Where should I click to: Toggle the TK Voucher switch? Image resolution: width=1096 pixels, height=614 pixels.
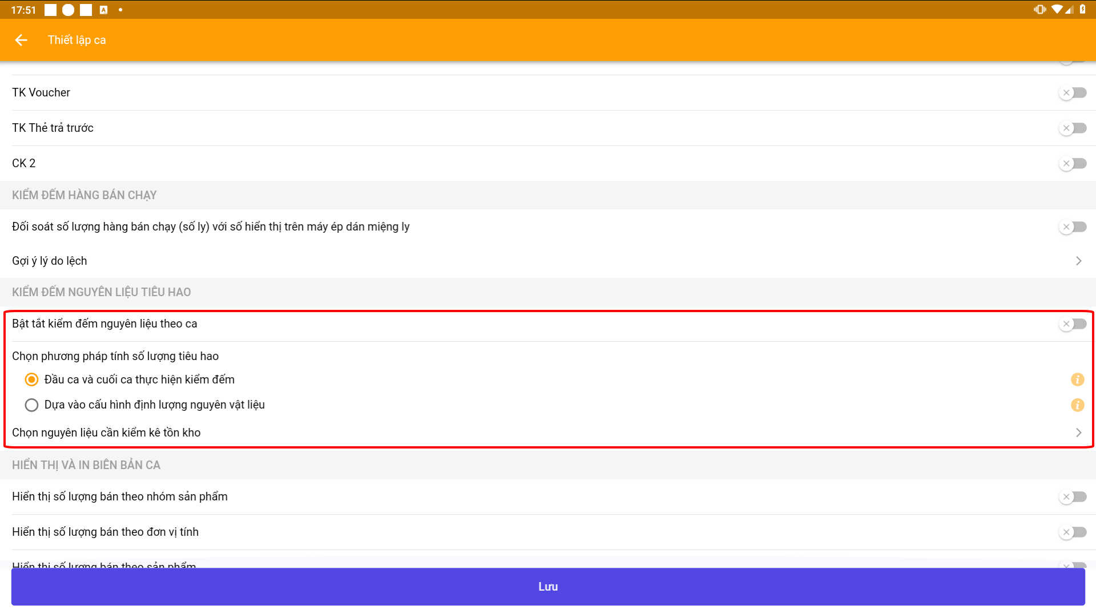(1073, 92)
